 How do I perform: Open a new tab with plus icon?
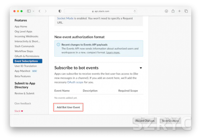(180, 11)
